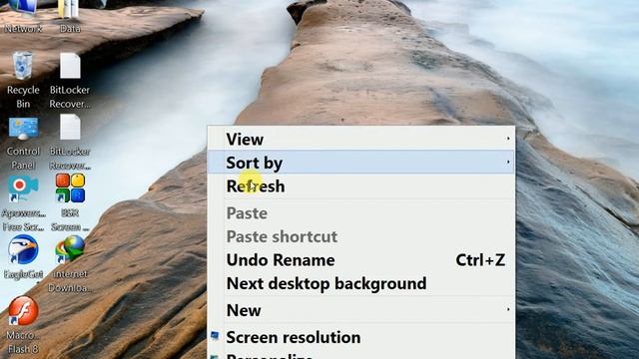Choose Screen resolution from context menu
This screenshot has height=359, width=639.
coord(361,337)
